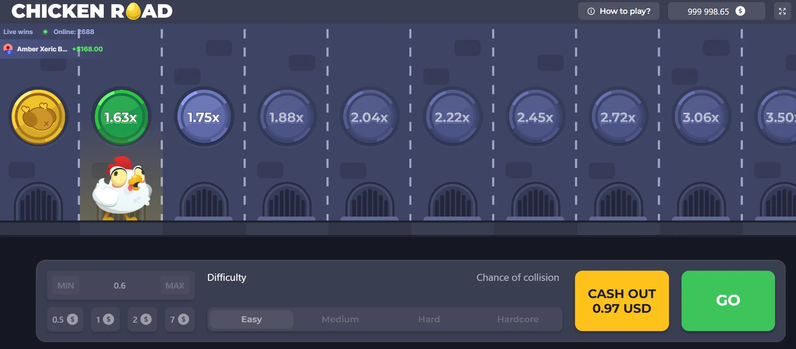Click the Online: 2688 counter
The height and width of the screenshot is (349, 796).
coord(73,32)
